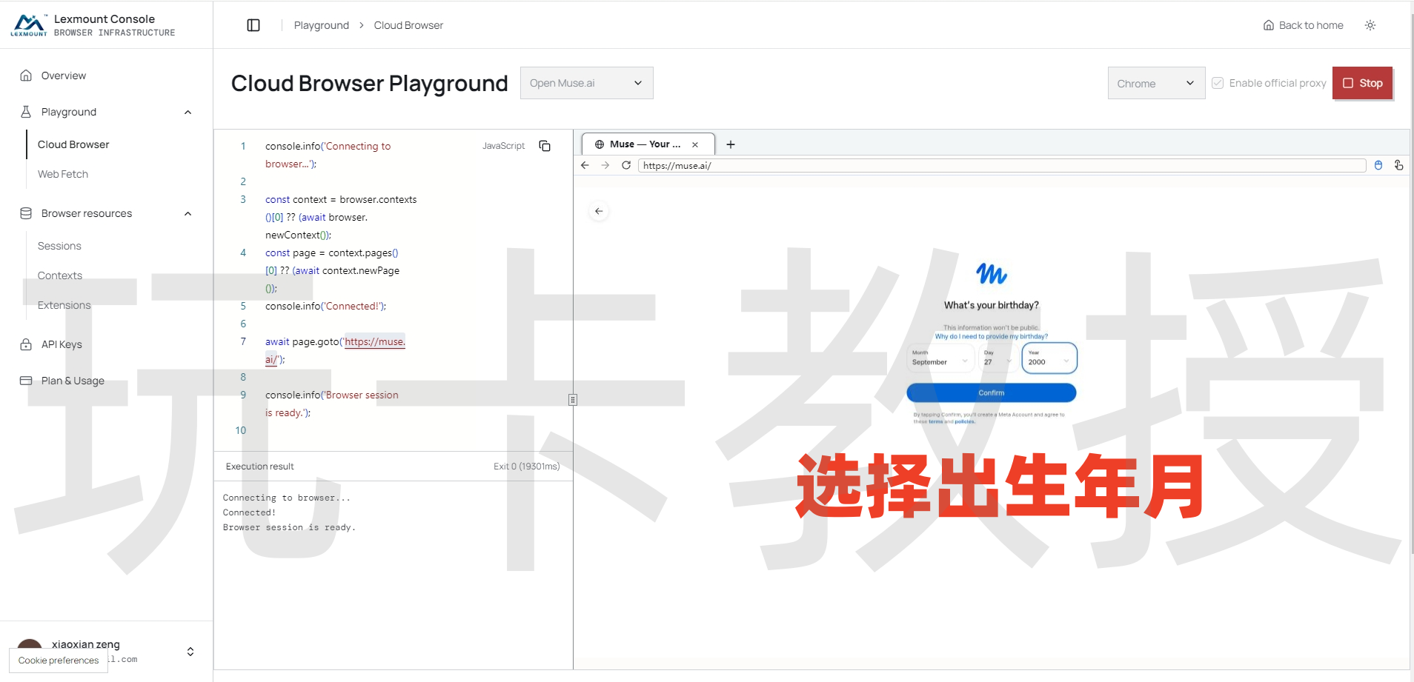Select Cloud Browser in sidebar

click(73, 144)
